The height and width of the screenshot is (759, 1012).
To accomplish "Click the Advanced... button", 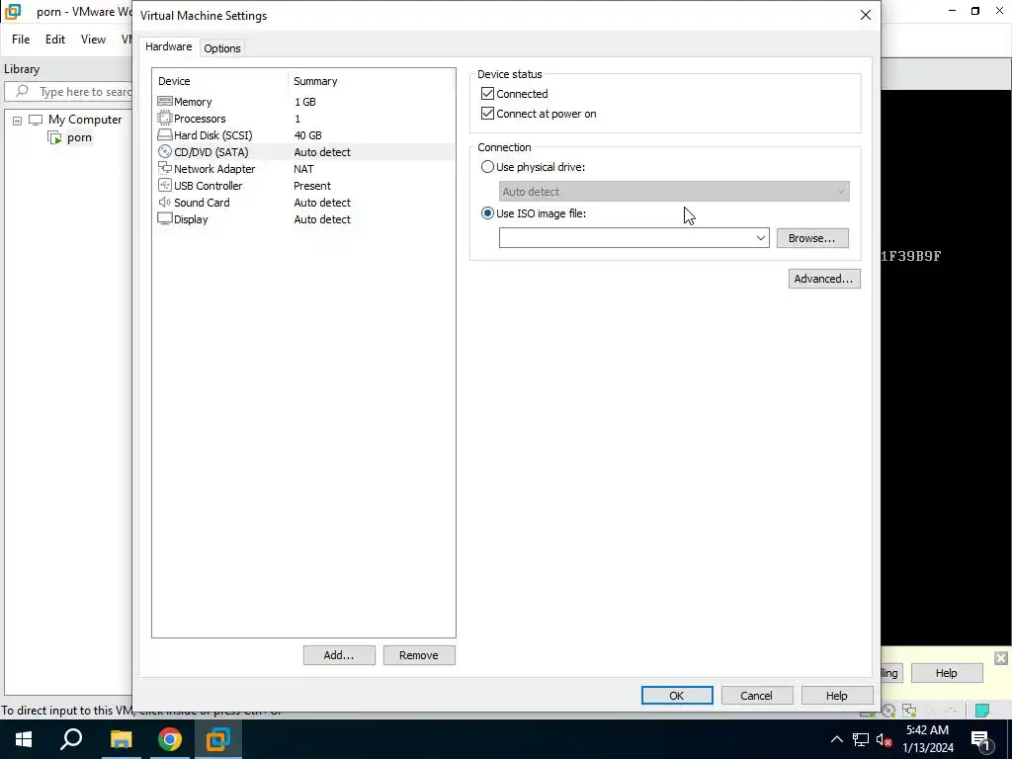I will (823, 279).
